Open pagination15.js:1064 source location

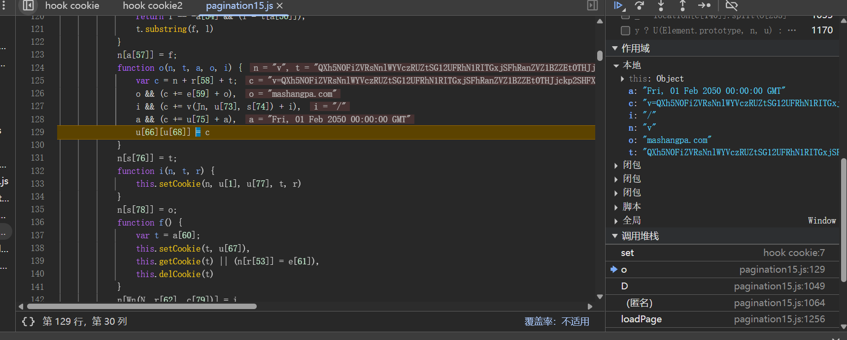[x=779, y=303]
